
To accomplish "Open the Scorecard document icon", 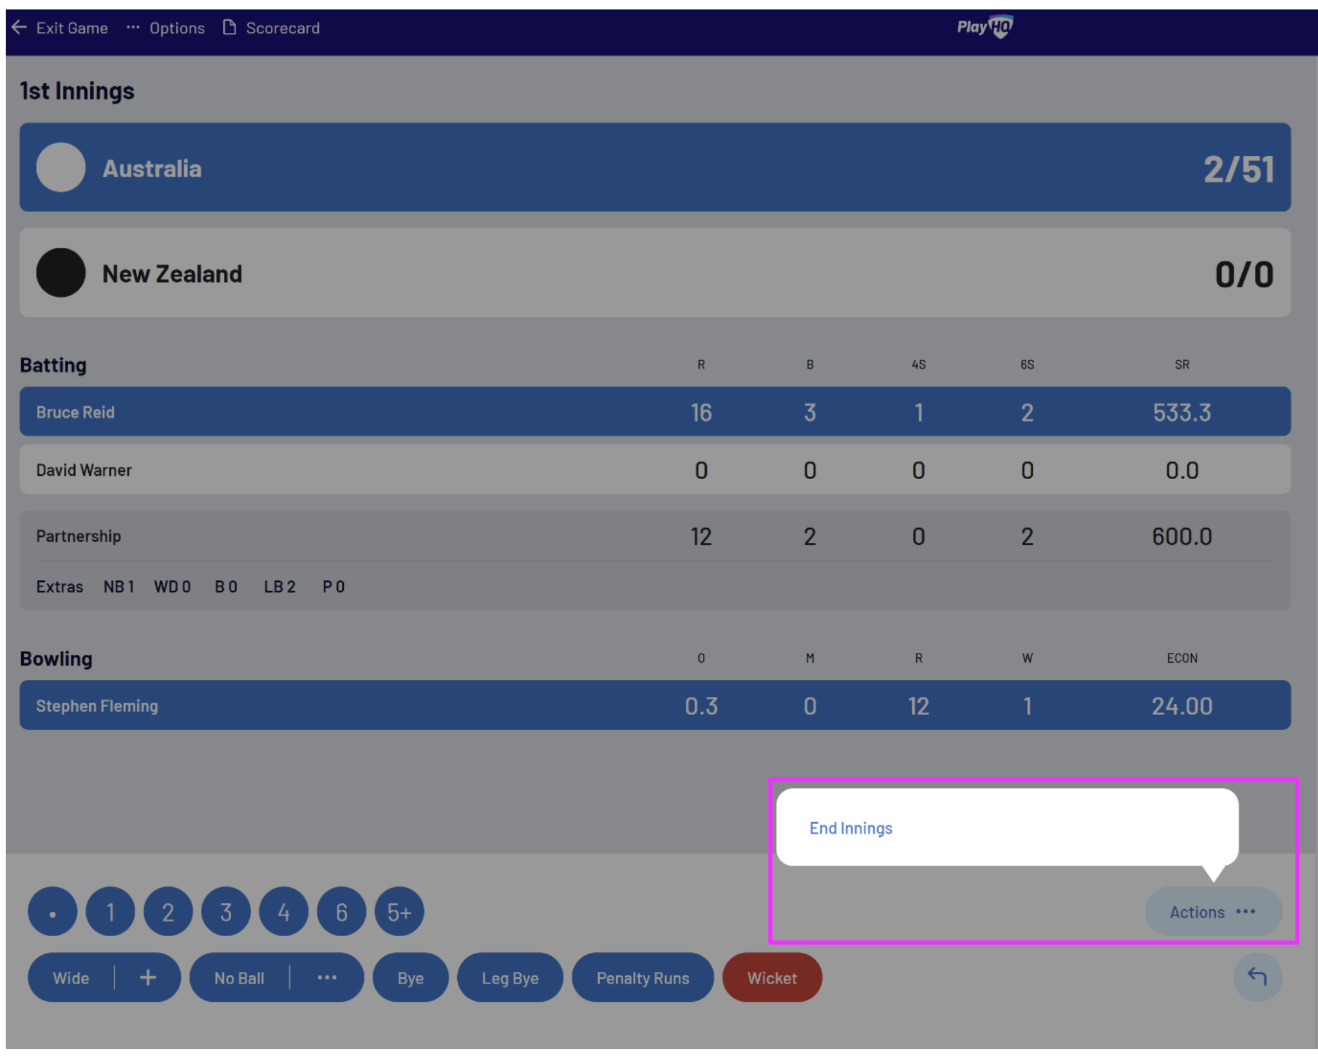I will coord(229,28).
